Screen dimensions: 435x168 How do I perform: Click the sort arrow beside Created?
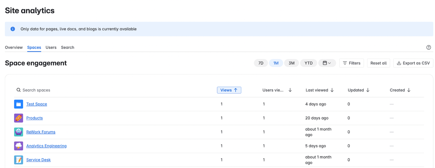click(408, 90)
